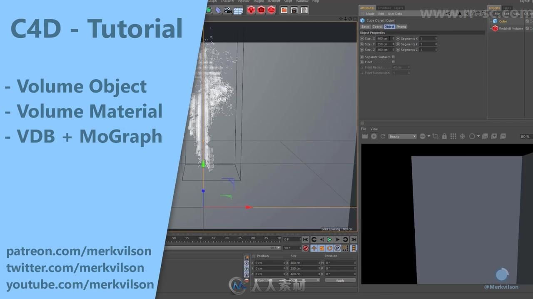Click the clapperboard render icon
This screenshot has width=533, height=299.
tap(294, 10)
